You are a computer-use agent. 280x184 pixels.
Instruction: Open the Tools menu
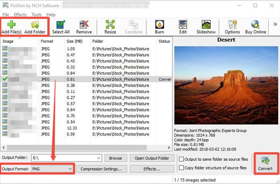click(36, 15)
